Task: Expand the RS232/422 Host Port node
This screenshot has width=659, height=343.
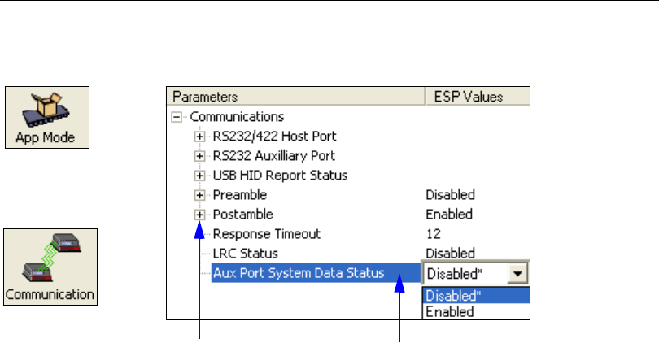Action: 199,137
